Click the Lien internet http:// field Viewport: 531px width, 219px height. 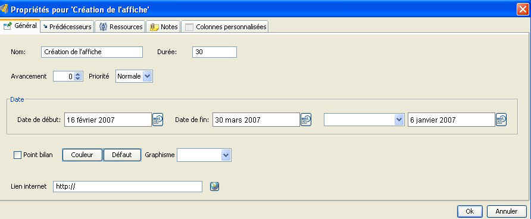pyautogui.click(x=127, y=186)
